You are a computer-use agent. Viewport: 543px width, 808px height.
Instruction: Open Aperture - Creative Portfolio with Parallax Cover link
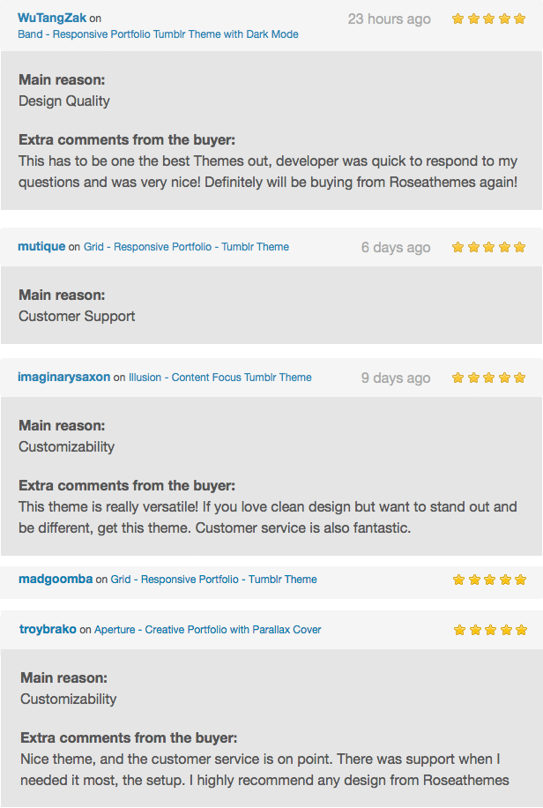pos(207,630)
